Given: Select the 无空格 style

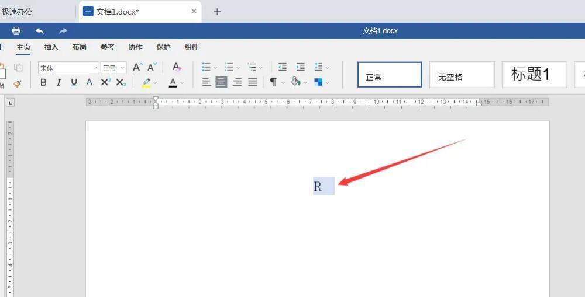Looking at the screenshot, I should tap(462, 75).
